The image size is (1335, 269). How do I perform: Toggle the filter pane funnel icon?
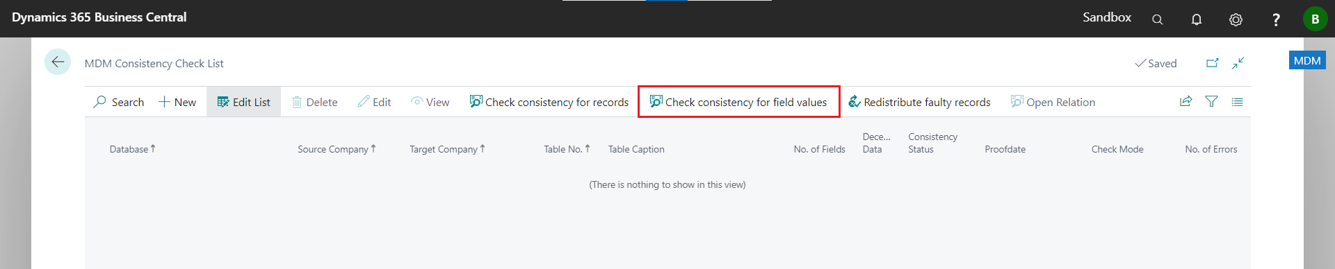(1211, 102)
